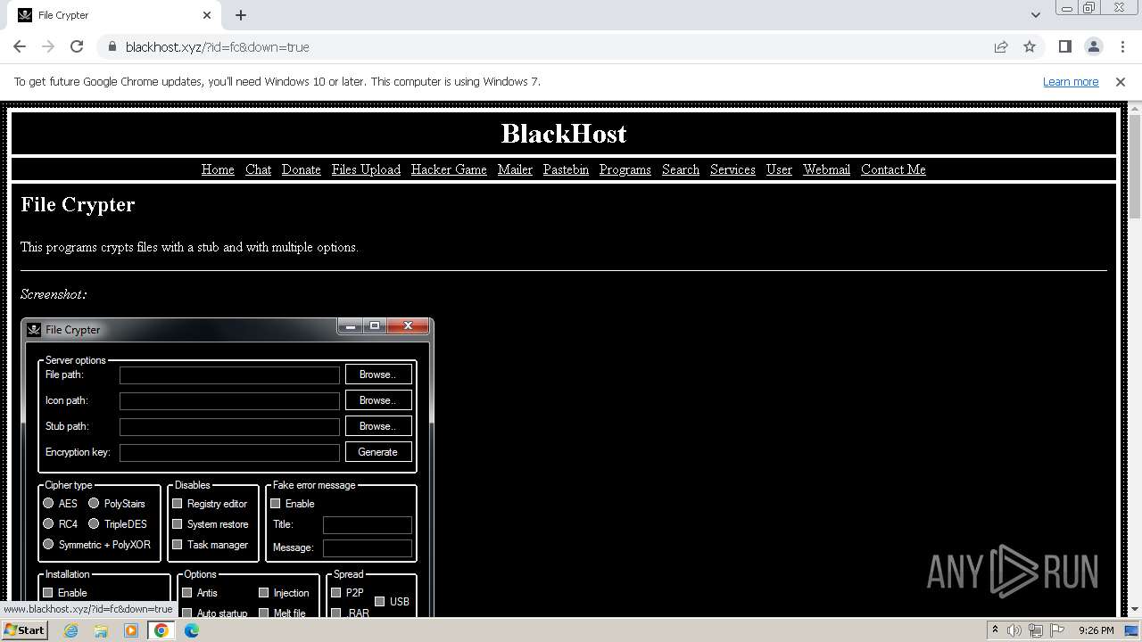Expand the tab search chevron
The width and height of the screenshot is (1142, 642).
(x=1035, y=15)
